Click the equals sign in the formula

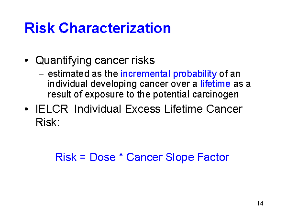click(83, 158)
